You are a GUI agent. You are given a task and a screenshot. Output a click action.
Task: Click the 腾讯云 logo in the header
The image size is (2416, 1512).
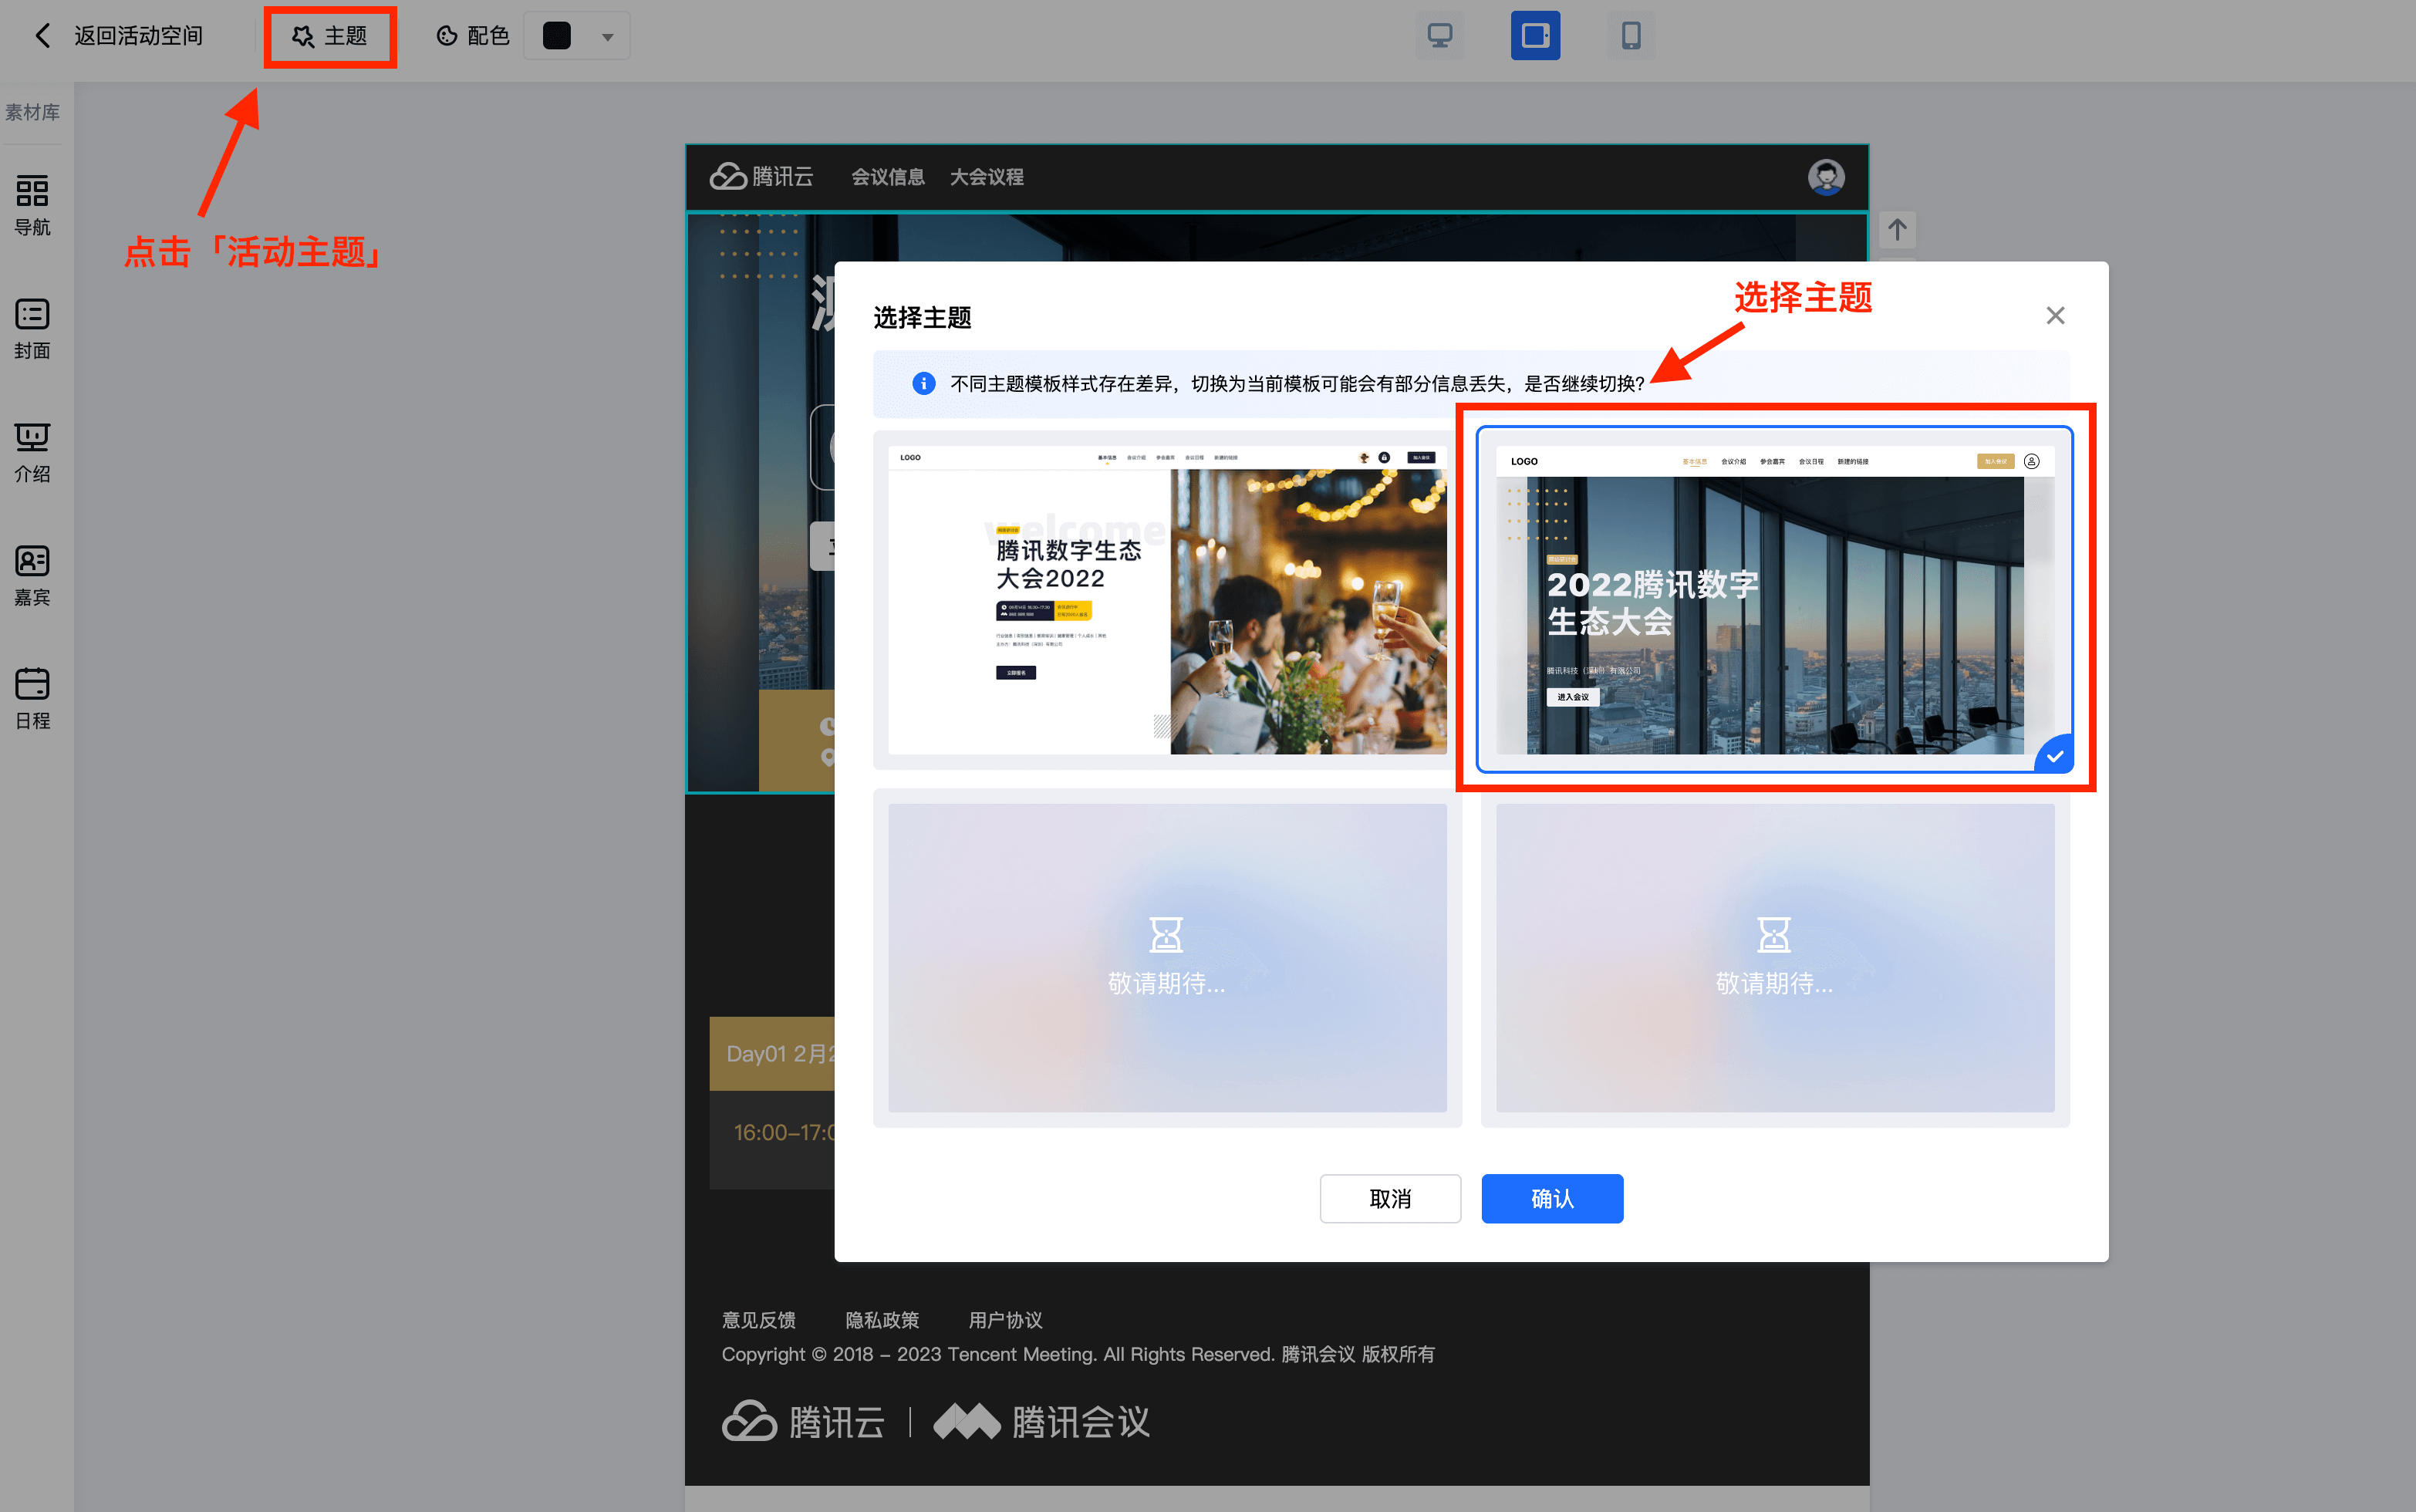762,177
